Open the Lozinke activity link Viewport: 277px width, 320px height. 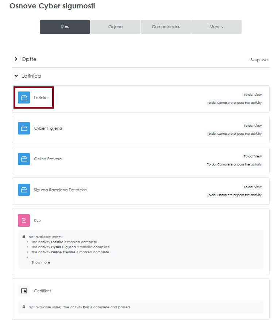41,98
